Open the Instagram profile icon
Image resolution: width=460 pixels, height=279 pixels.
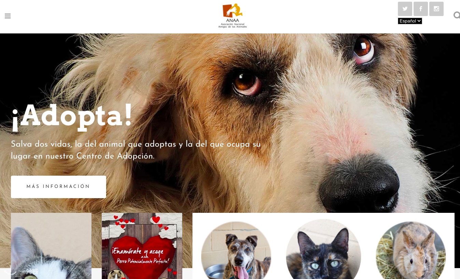(436, 9)
